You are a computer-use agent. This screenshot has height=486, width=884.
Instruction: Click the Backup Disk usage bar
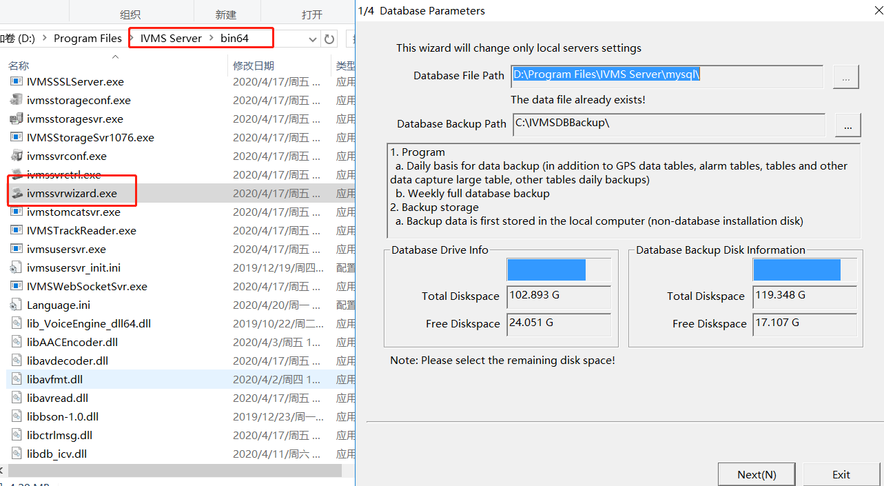[804, 270]
